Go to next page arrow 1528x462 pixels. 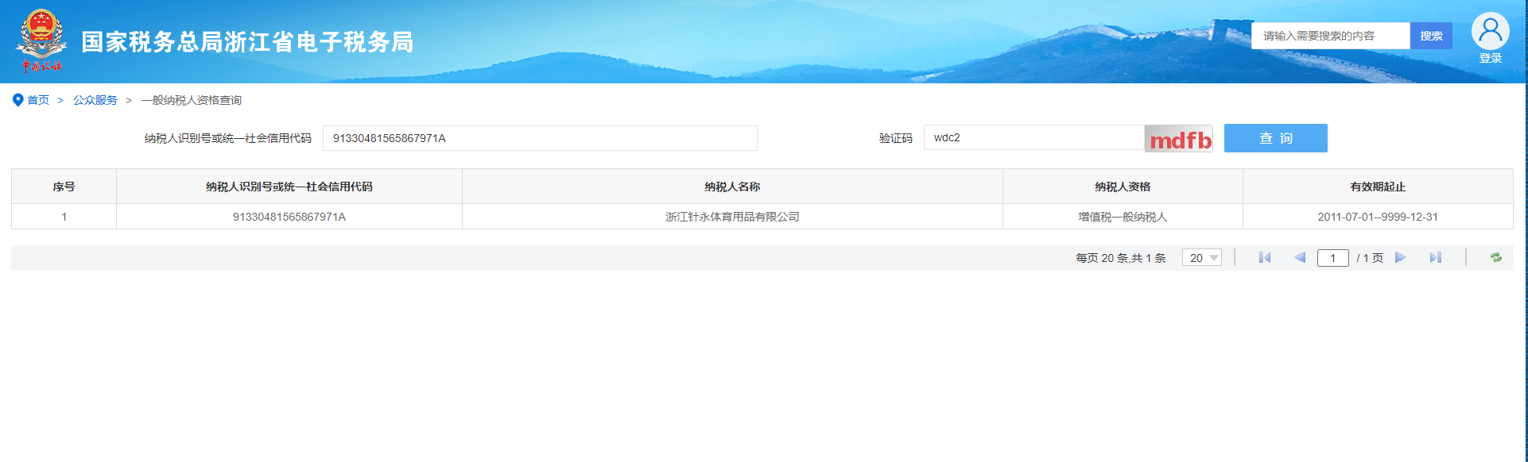[x=1401, y=258]
